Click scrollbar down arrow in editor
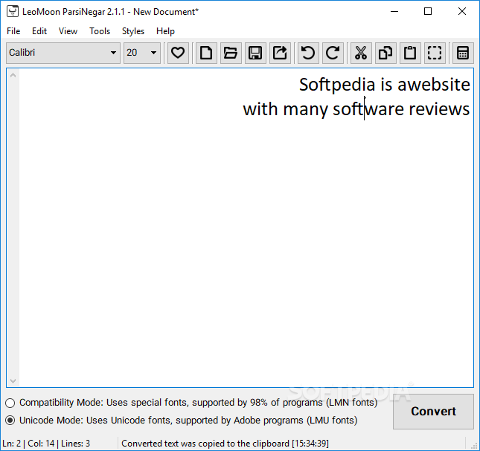 click(13, 380)
